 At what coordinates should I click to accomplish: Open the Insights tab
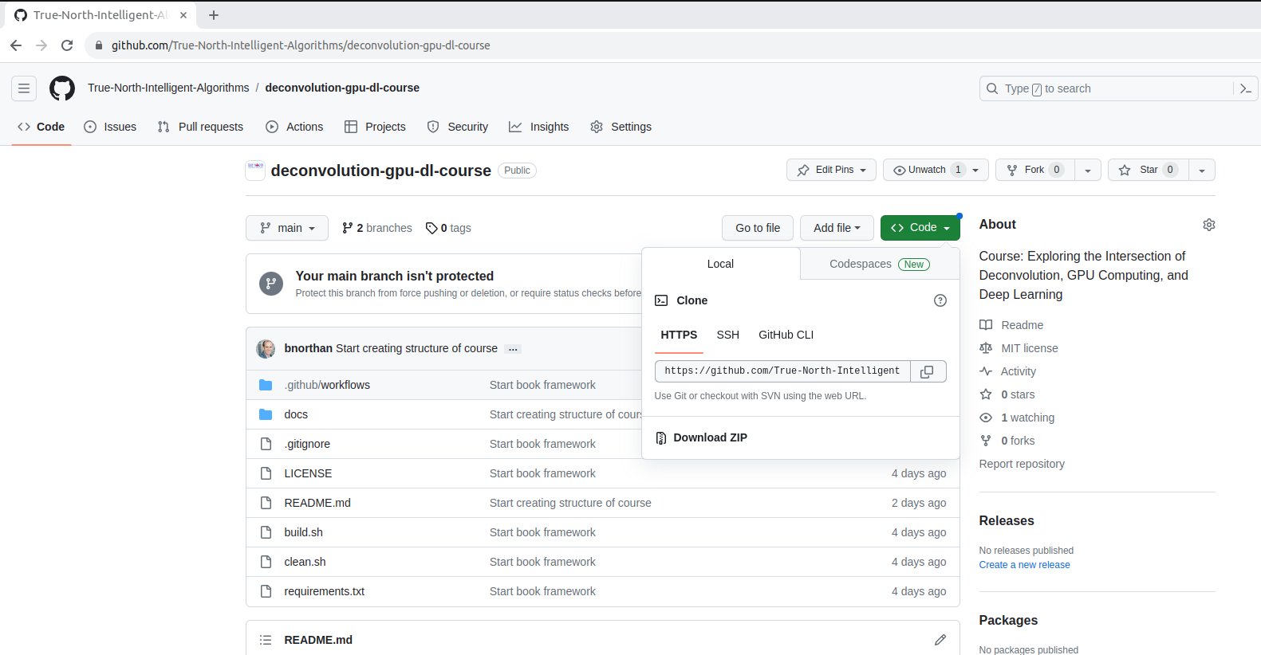point(539,127)
